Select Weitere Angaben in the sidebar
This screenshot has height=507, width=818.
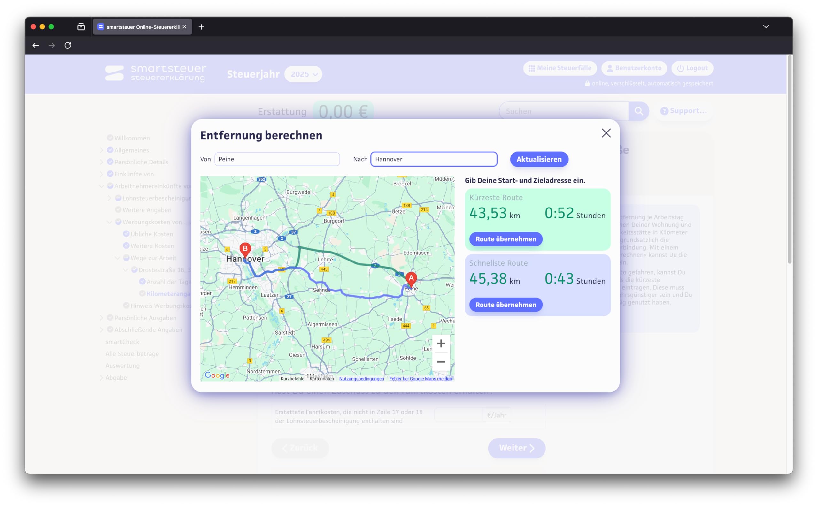click(147, 210)
